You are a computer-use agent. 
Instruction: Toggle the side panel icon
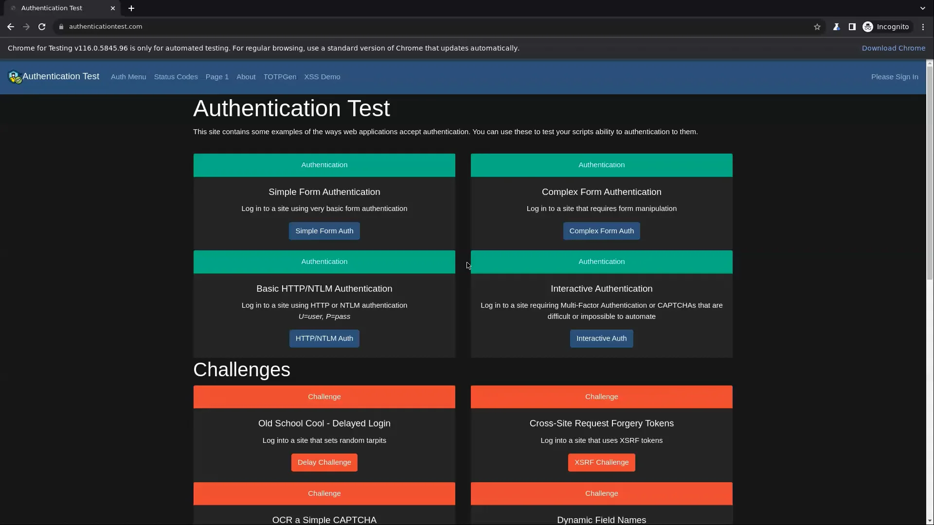tap(852, 27)
